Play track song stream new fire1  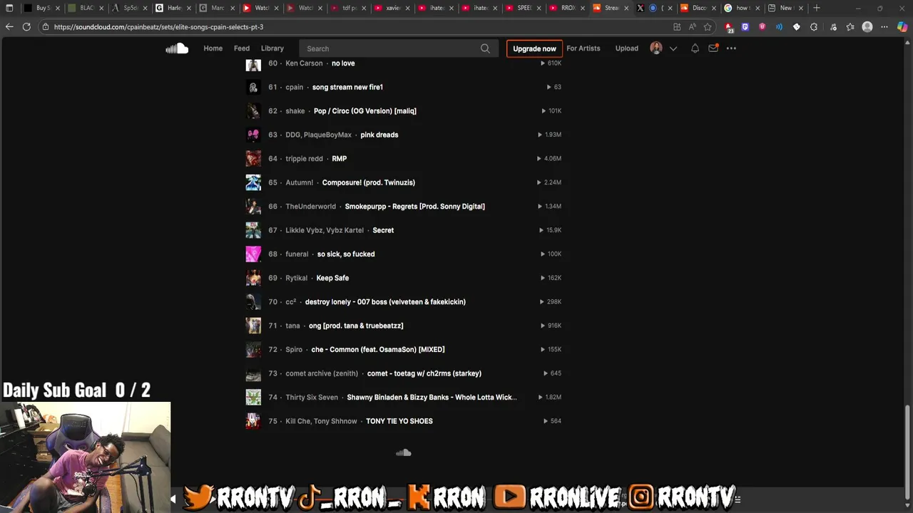(x=347, y=87)
